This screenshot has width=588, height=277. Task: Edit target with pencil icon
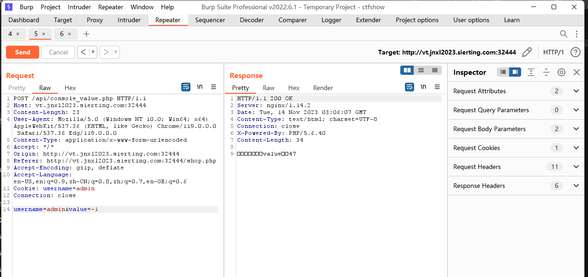(527, 52)
